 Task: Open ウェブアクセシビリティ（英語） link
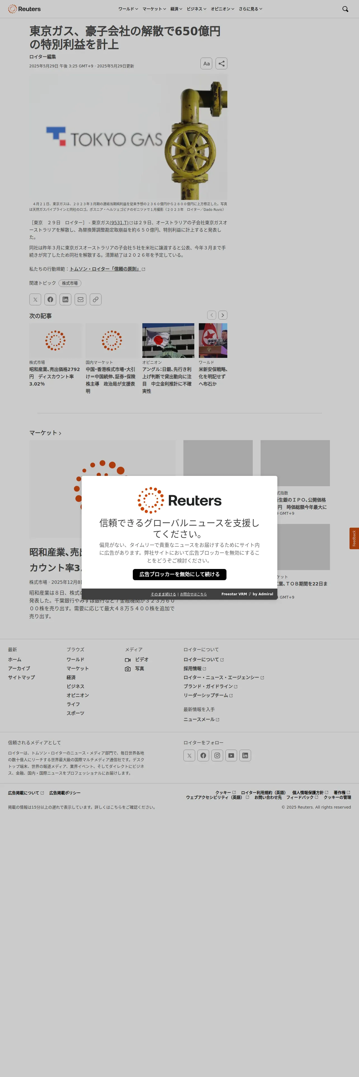click(217, 798)
